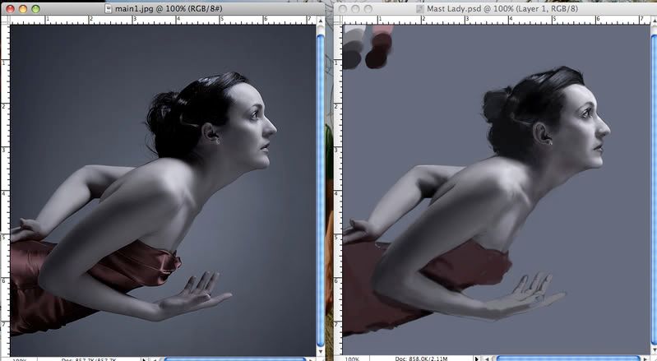Open the main1.jpg status bar popup arrow
This screenshot has width=657, height=361.
[144, 359]
